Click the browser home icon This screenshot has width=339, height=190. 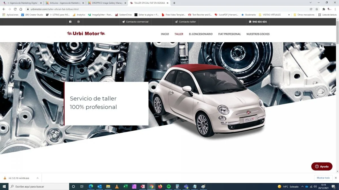point(21,9)
